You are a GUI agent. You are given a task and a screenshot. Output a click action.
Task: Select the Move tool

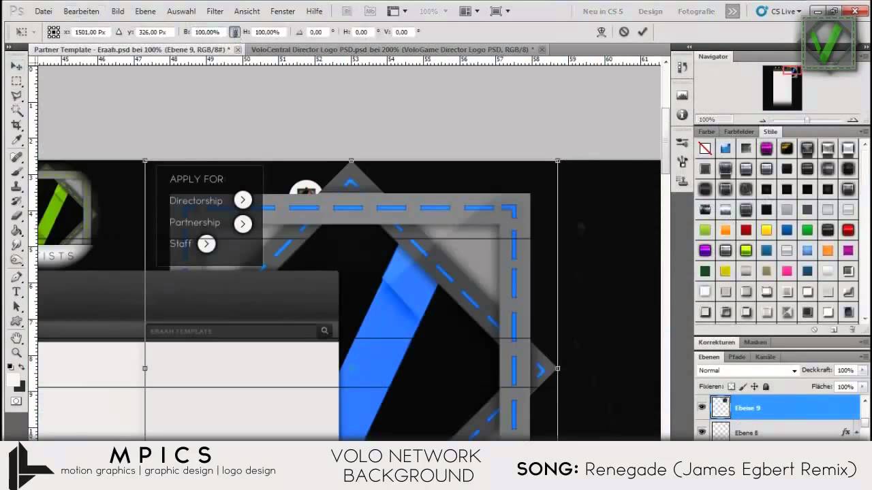pyautogui.click(x=16, y=66)
